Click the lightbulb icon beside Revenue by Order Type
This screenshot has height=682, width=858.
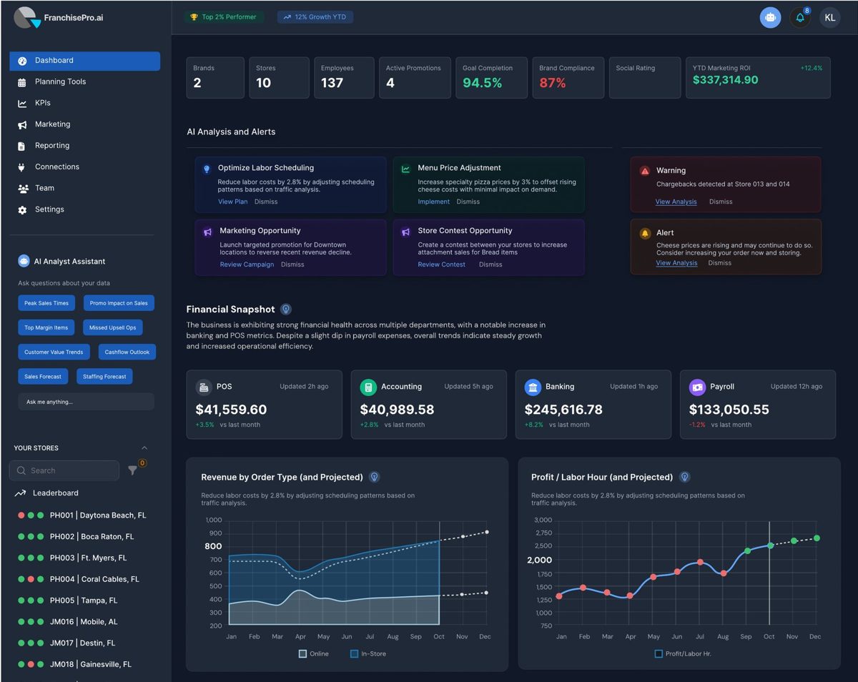[374, 477]
